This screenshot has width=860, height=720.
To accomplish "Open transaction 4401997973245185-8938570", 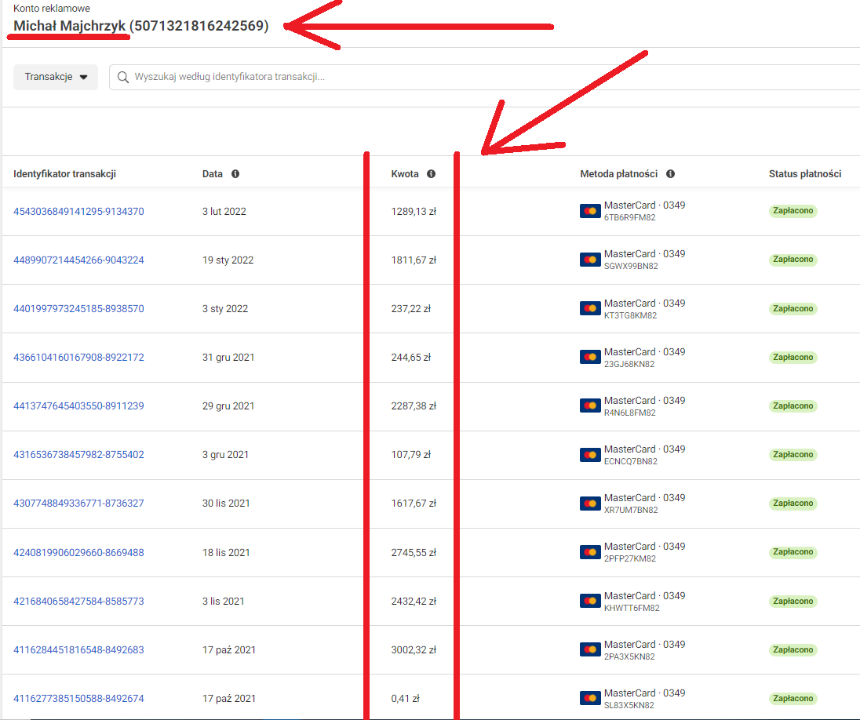I will 78,309.
